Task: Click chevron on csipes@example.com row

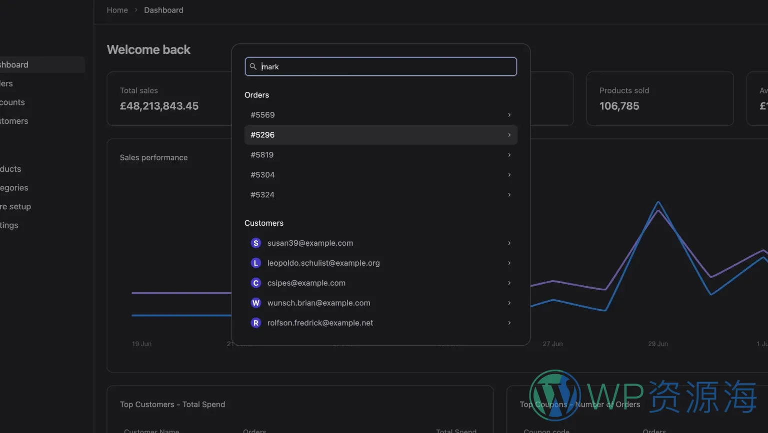Action: (x=509, y=283)
